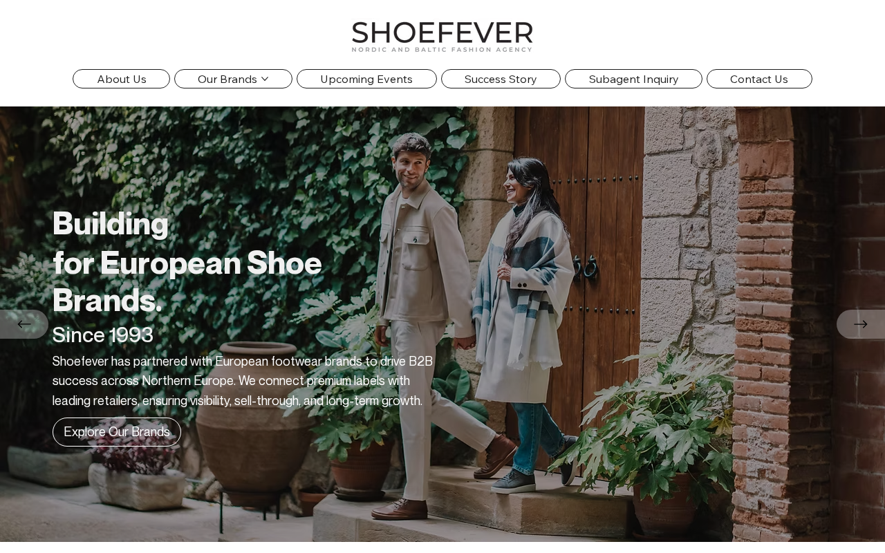Click the Since 1993 subtitle
The image size is (885, 553).
click(103, 335)
